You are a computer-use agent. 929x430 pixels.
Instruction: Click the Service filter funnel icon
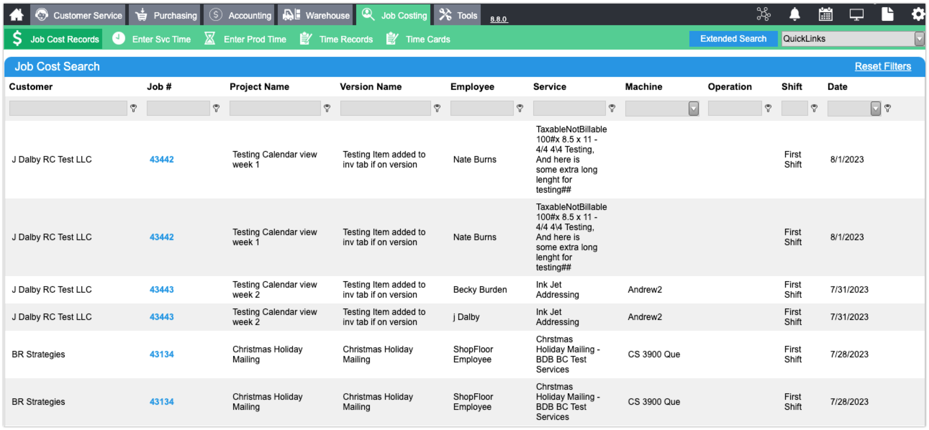612,108
